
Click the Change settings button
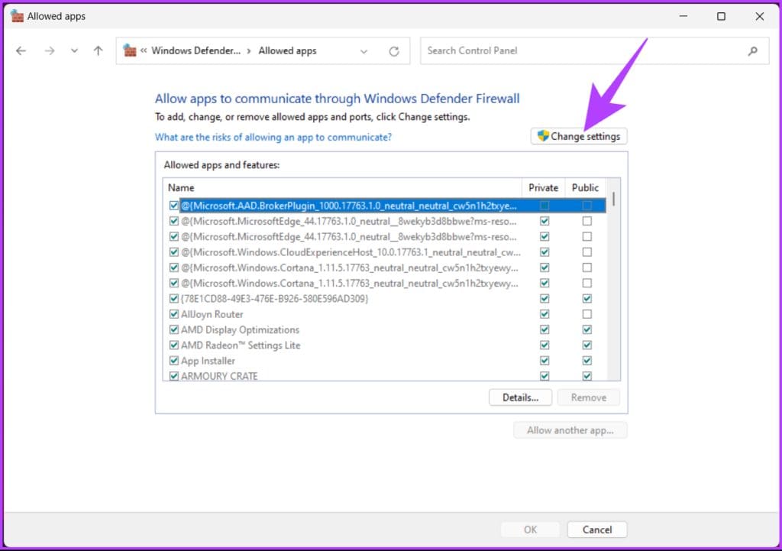579,136
